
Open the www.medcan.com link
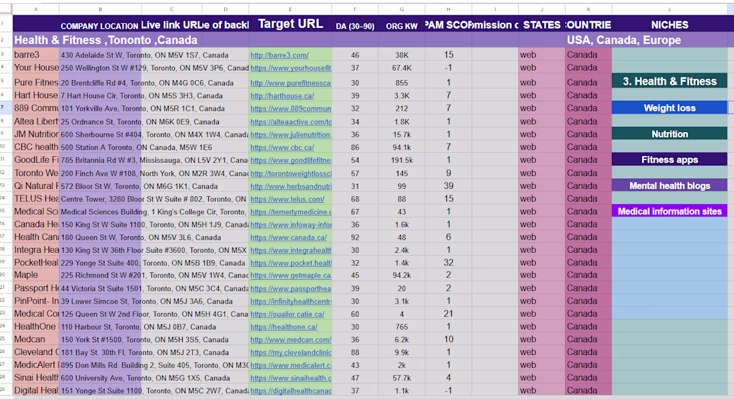point(291,340)
